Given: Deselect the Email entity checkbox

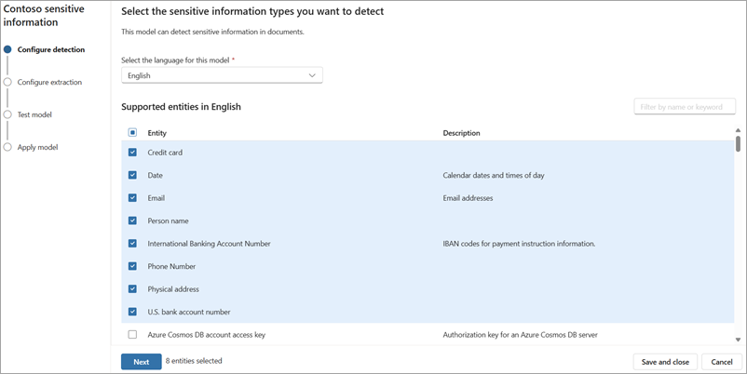Looking at the screenshot, I should click(132, 197).
